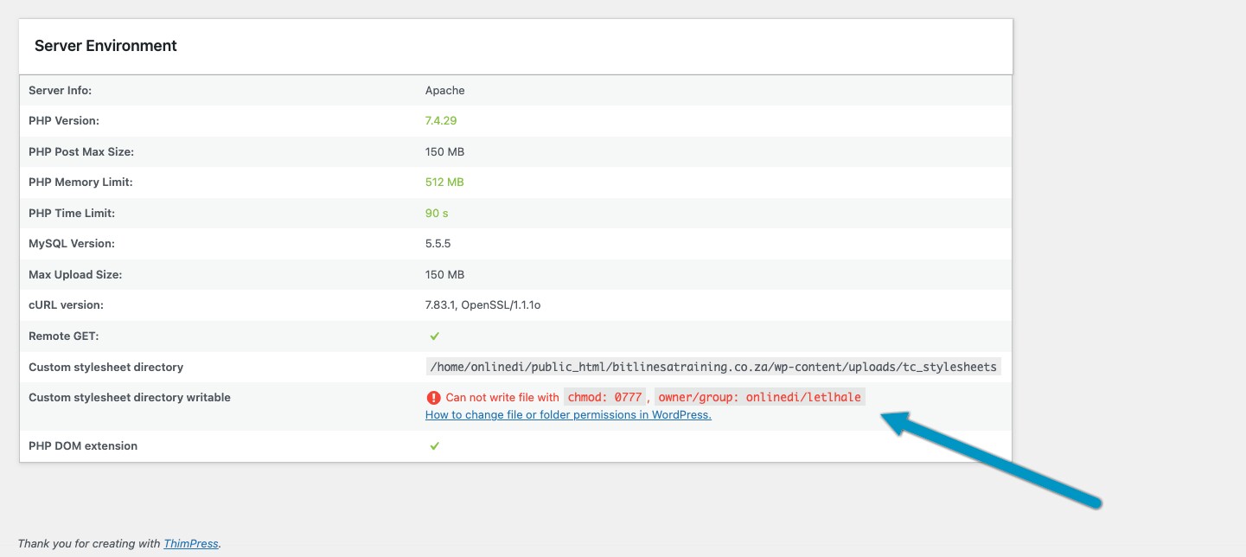Click the green checkmark beside PHP DOM extension
The width and height of the screenshot is (1246, 557).
(435, 445)
